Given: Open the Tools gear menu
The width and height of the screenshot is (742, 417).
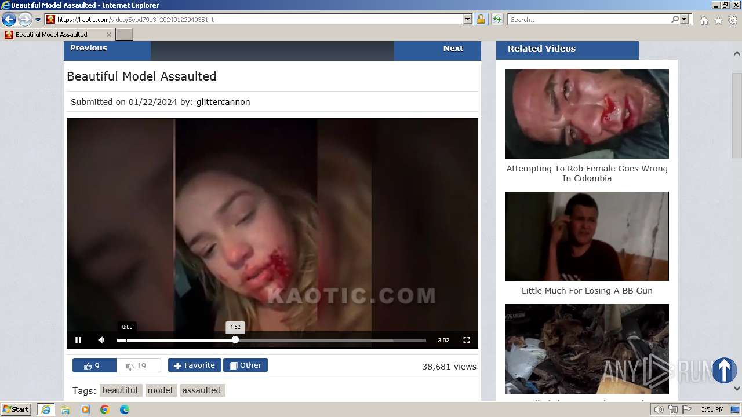Looking at the screenshot, I should pos(733,20).
